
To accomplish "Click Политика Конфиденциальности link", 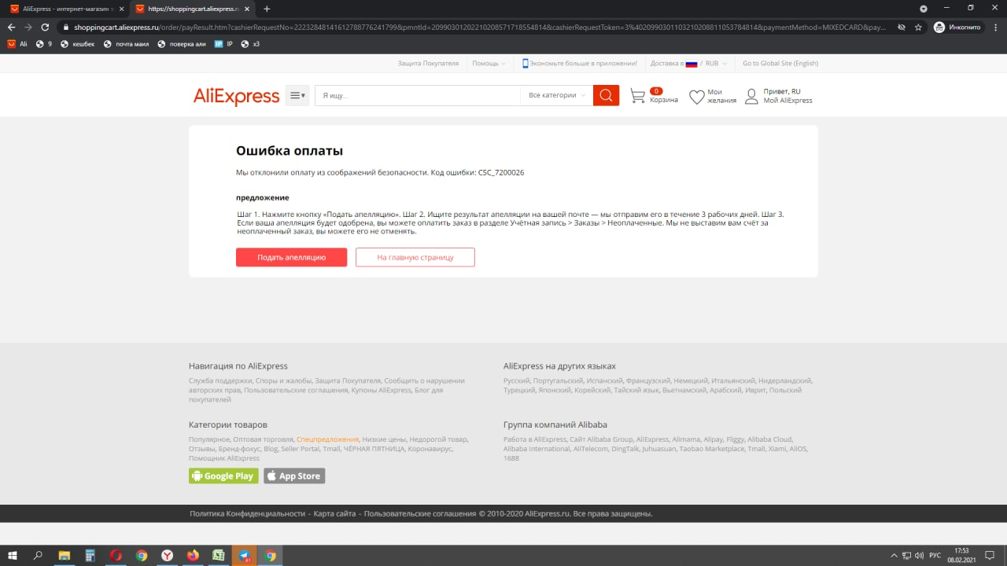I will 247,514.
